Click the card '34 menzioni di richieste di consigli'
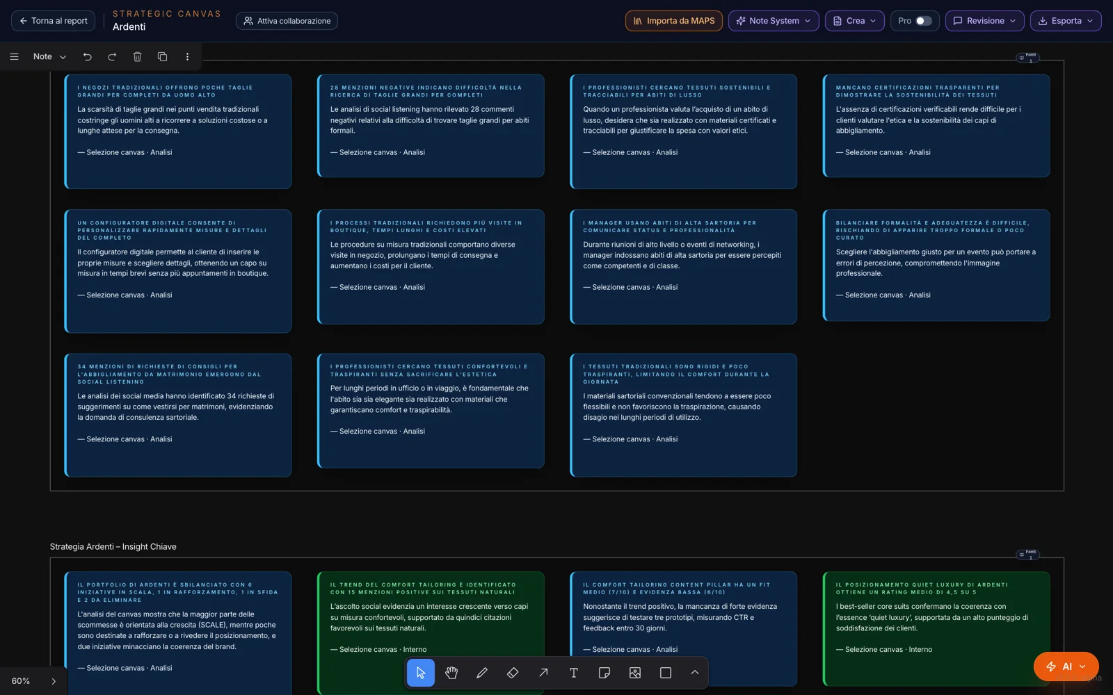This screenshot has height=695, width=1113. tap(178, 416)
